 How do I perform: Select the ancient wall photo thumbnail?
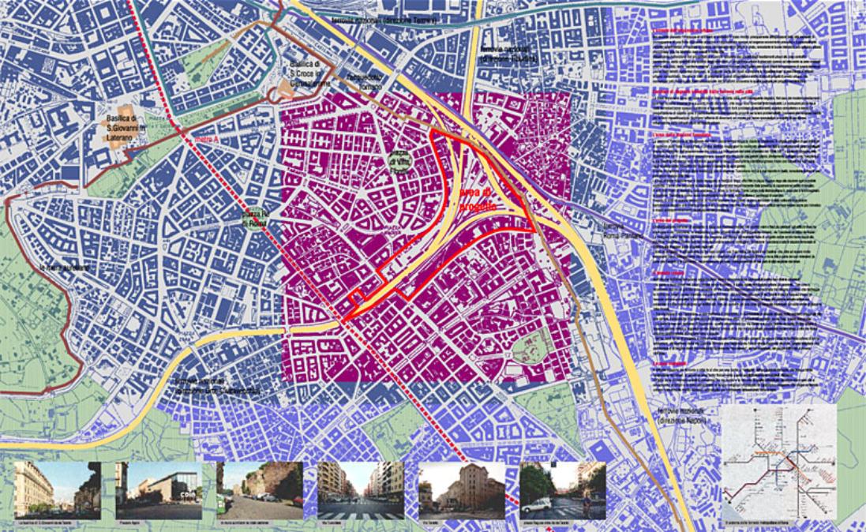pos(259,490)
